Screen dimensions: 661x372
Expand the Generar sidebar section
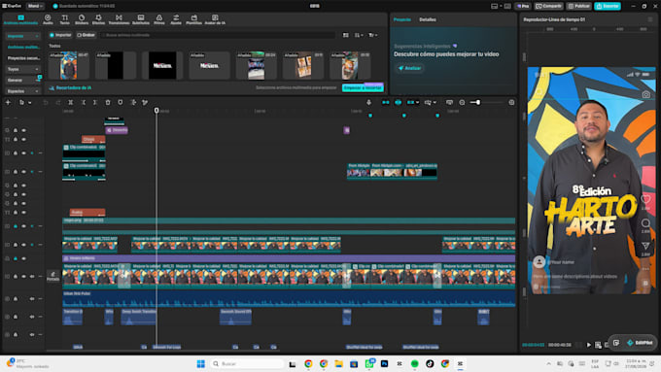point(22,80)
